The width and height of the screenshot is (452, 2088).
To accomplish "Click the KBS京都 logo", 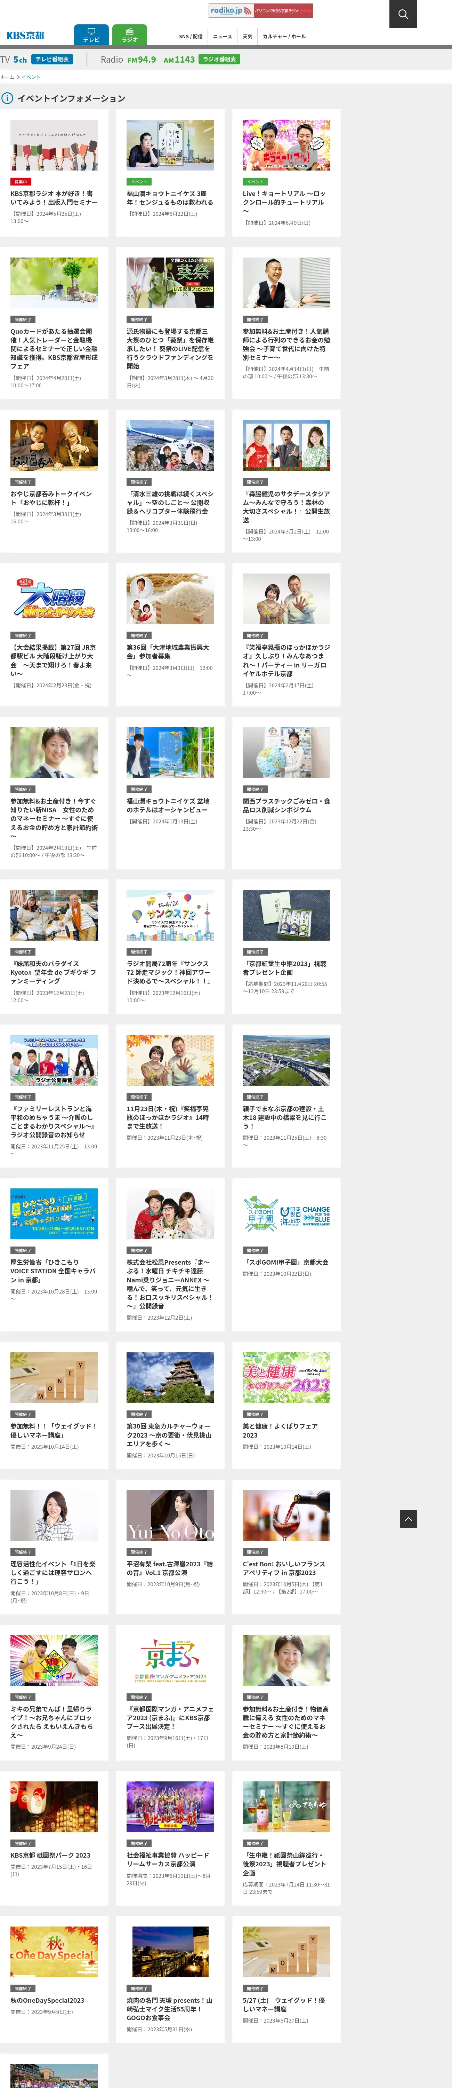I will point(25,35).
